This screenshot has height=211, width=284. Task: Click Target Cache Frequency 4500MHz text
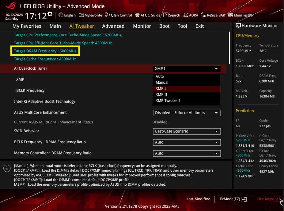pos(45,59)
